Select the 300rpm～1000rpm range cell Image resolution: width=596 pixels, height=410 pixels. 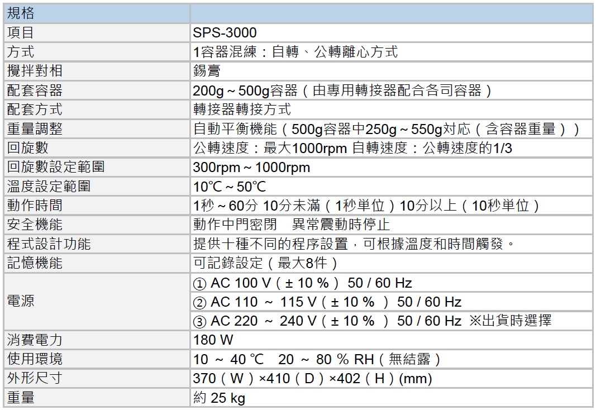(251, 167)
